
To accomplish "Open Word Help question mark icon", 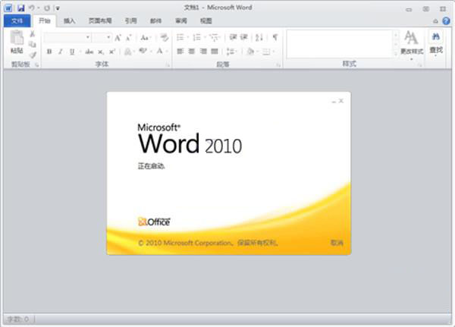I will (x=447, y=21).
